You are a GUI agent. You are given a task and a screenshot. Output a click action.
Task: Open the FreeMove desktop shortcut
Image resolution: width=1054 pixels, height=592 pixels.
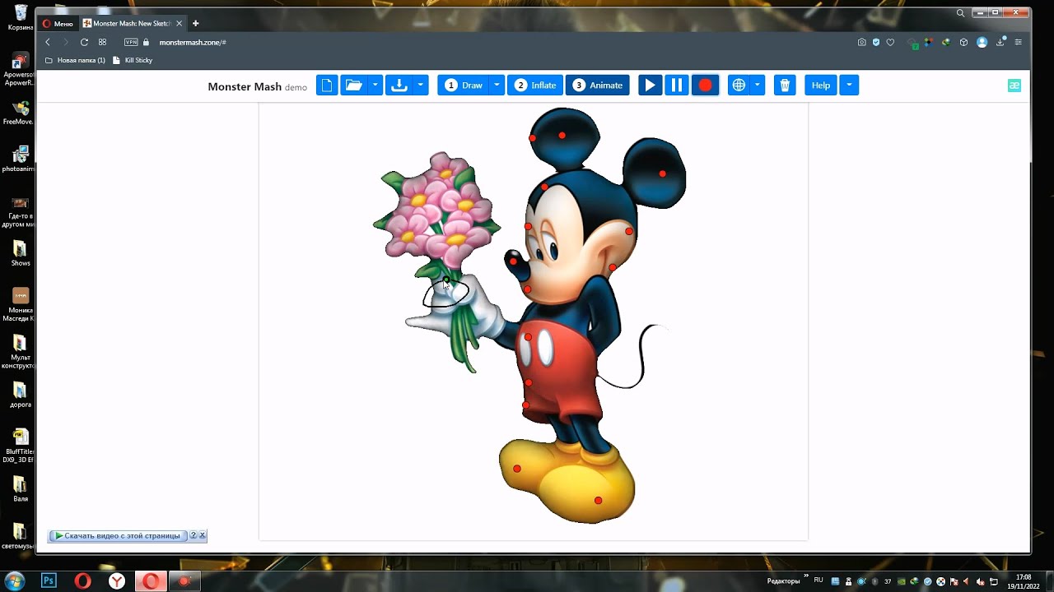click(x=20, y=112)
